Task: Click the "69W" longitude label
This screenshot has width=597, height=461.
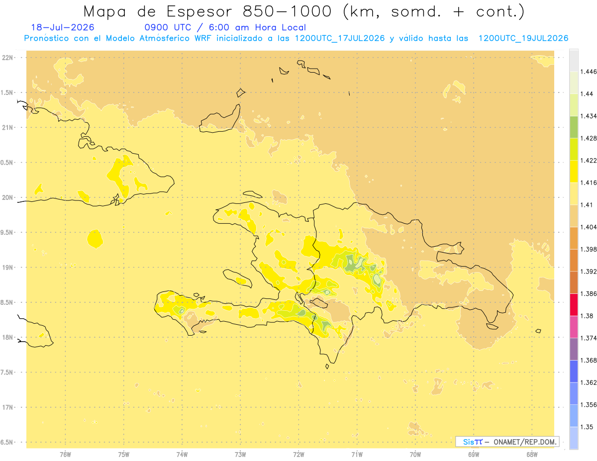Action: click(474, 455)
